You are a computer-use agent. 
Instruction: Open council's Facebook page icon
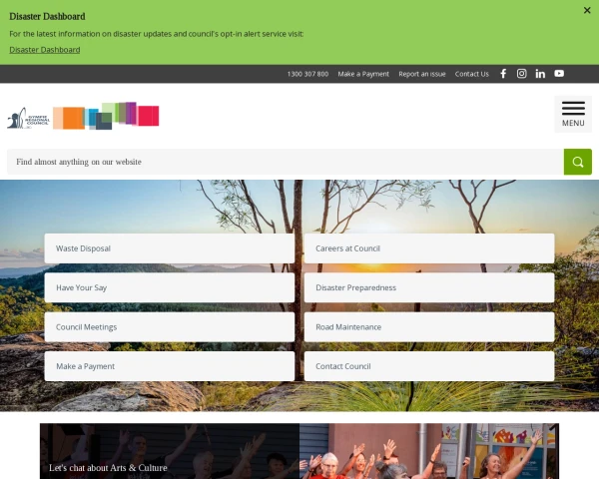pos(503,74)
